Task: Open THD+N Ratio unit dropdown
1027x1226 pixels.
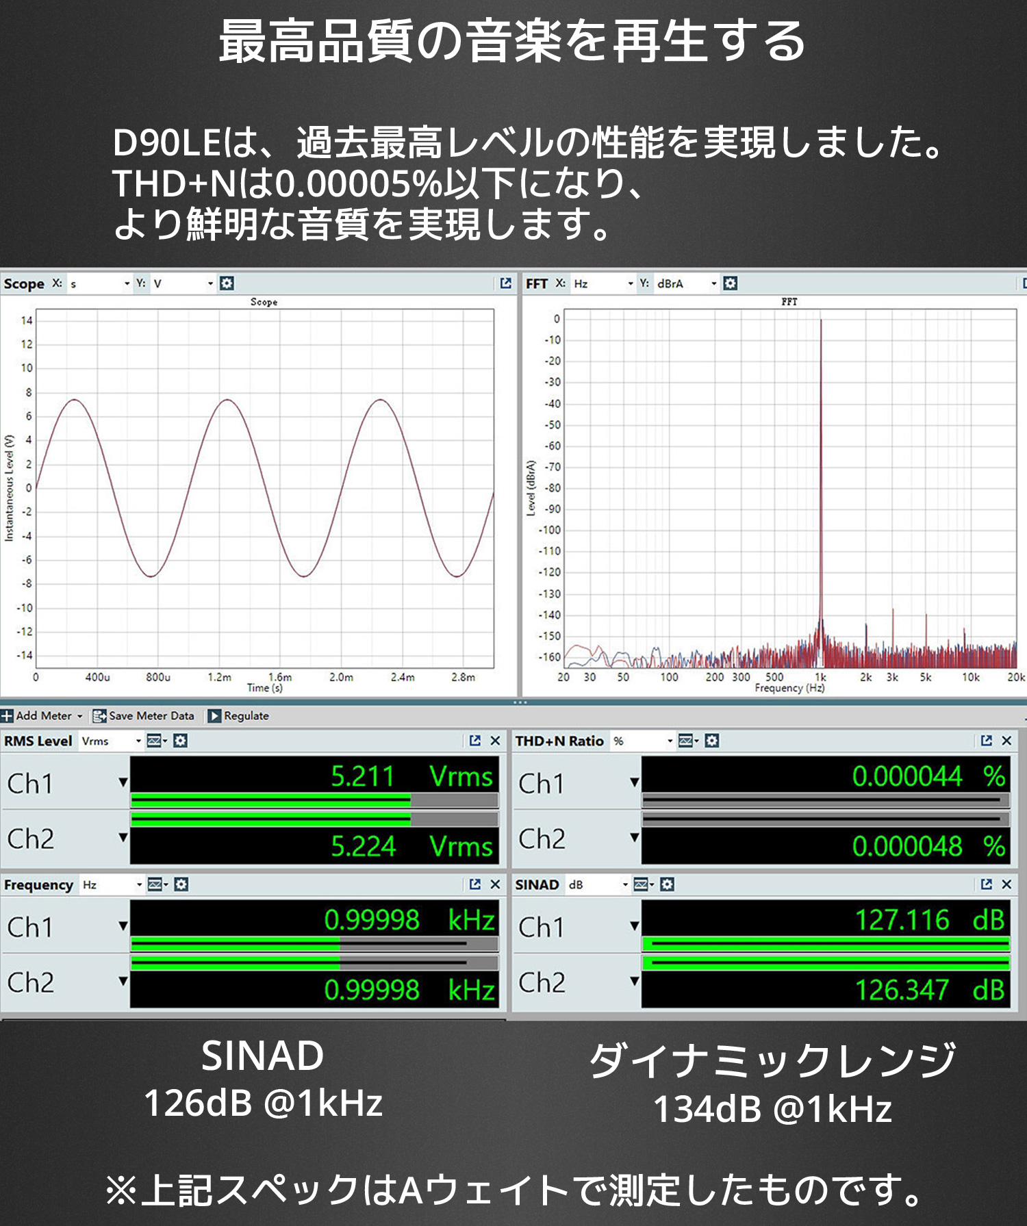Action: point(643,741)
